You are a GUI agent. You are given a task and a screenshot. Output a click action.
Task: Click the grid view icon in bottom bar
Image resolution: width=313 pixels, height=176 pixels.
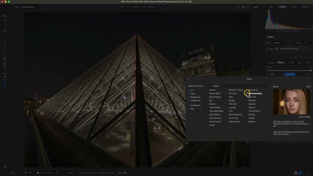(x=12, y=173)
